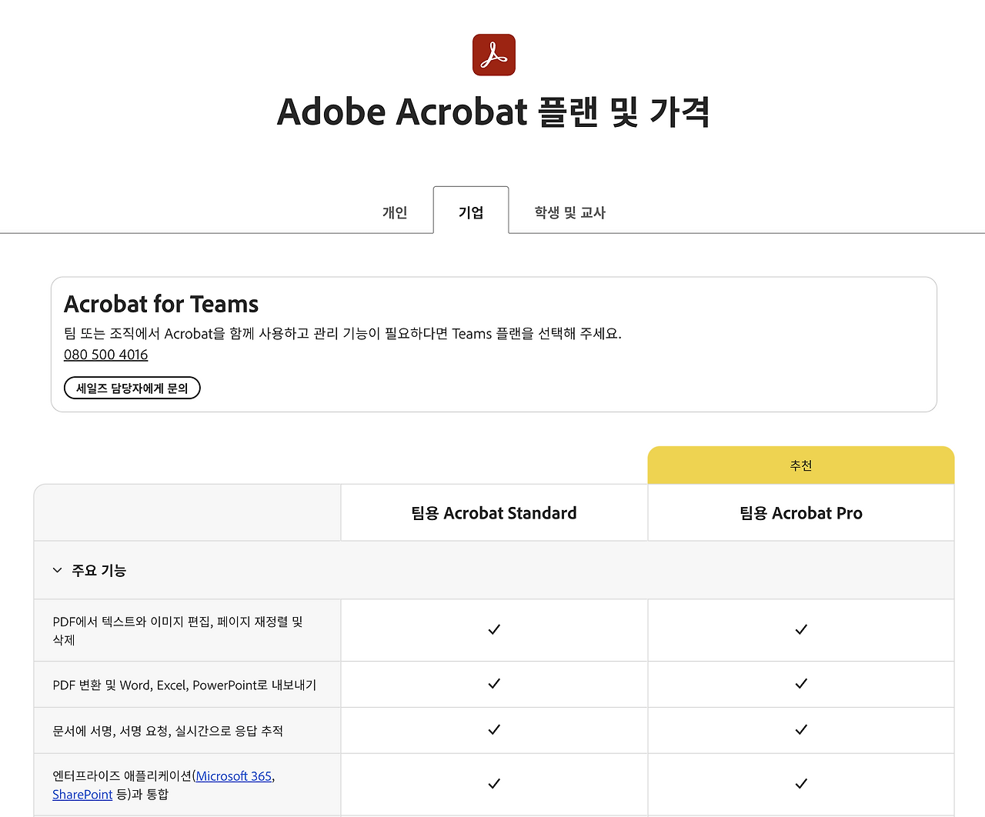
Task: Click the Pro checkmark for 엔터프라이즈 애플리케이션 row
Action: 801,783
